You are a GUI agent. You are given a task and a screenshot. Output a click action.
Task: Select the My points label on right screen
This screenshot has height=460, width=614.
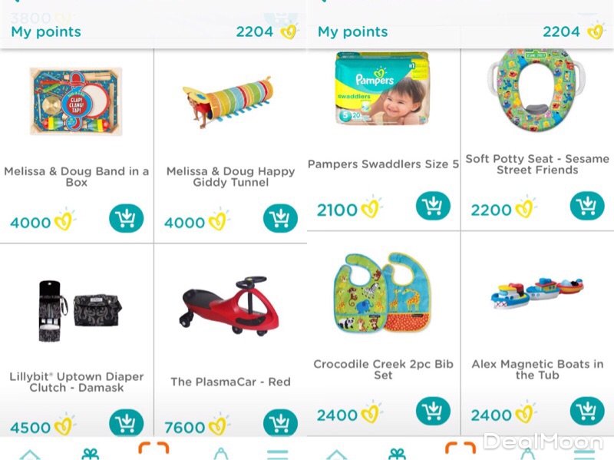click(x=352, y=31)
